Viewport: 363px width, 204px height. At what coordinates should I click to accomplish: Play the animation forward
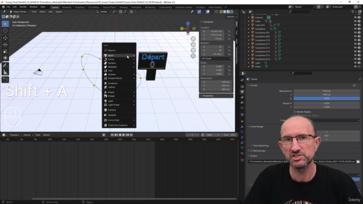[x=124, y=135]
